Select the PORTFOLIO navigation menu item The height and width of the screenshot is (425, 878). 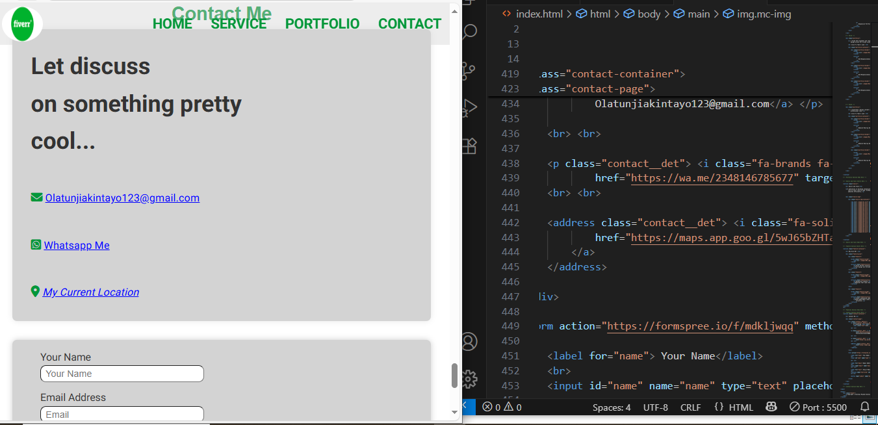tap(322, 24)
